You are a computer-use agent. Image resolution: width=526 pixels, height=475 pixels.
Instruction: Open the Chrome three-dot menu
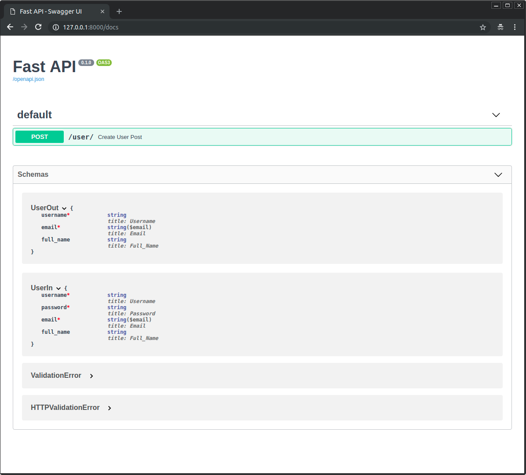515,27
